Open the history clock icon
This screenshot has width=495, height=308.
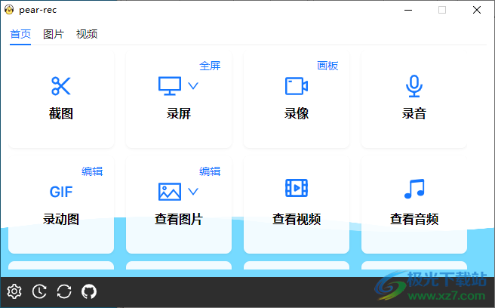pyautogui.click(x=39, y=291)
